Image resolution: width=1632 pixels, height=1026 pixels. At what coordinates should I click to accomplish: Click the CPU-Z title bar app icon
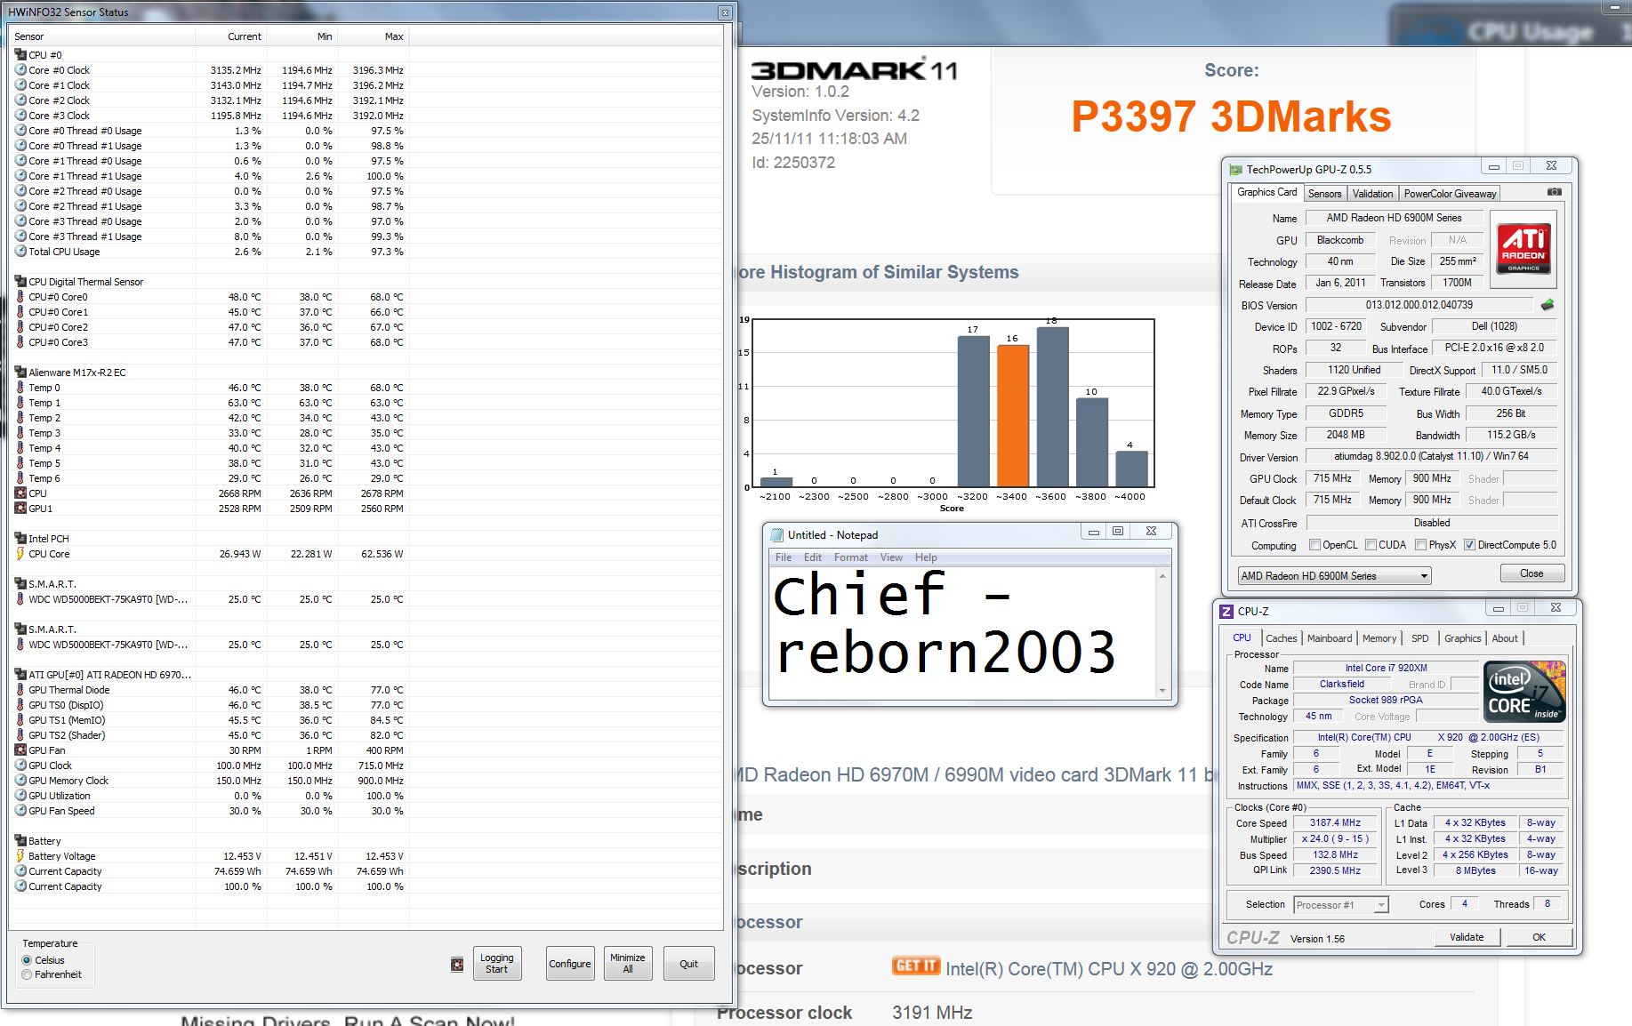(x=1226, y=611)
